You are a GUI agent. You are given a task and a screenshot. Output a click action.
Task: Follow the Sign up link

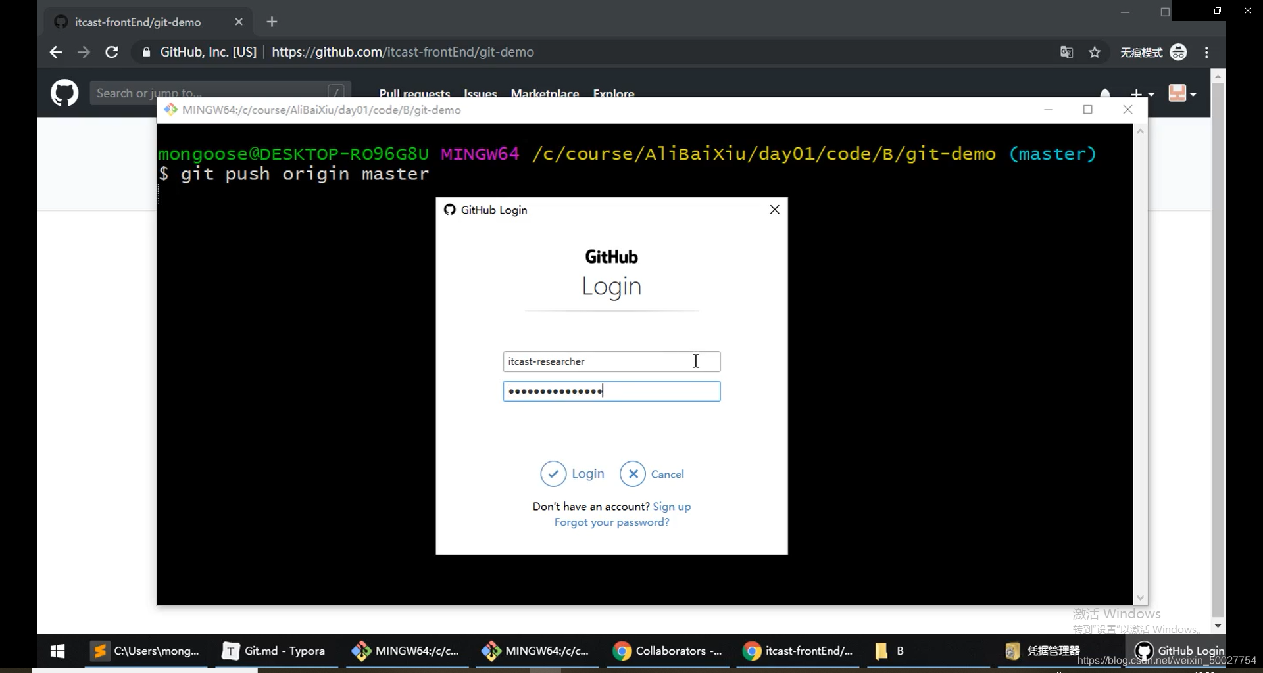[x=672, y=506]
